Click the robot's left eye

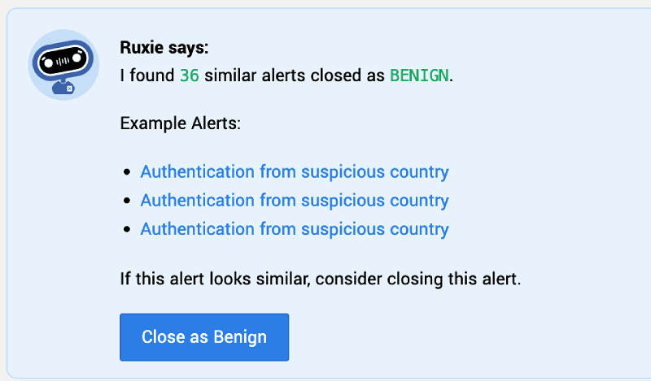(x=46, y=61)
